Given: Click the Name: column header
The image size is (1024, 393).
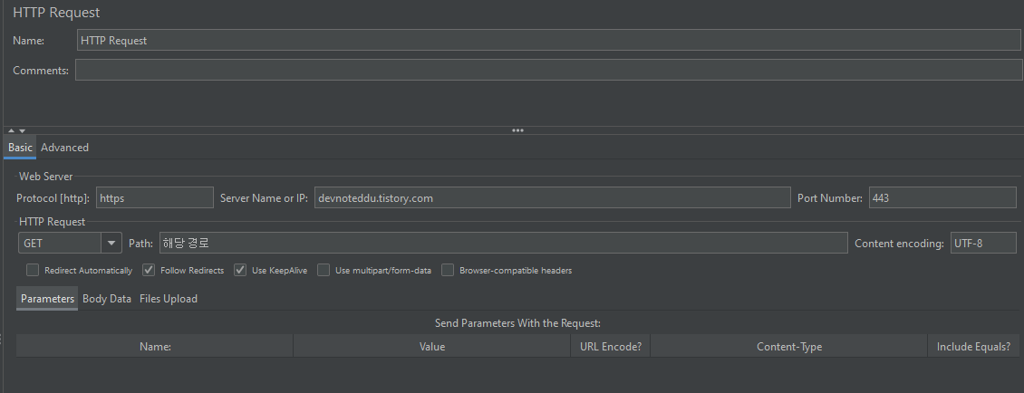Looking at the screenshot, I should [x=155, y=346].
